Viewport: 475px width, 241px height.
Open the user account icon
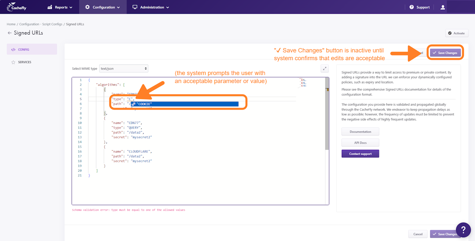click(x=443, y=7)
